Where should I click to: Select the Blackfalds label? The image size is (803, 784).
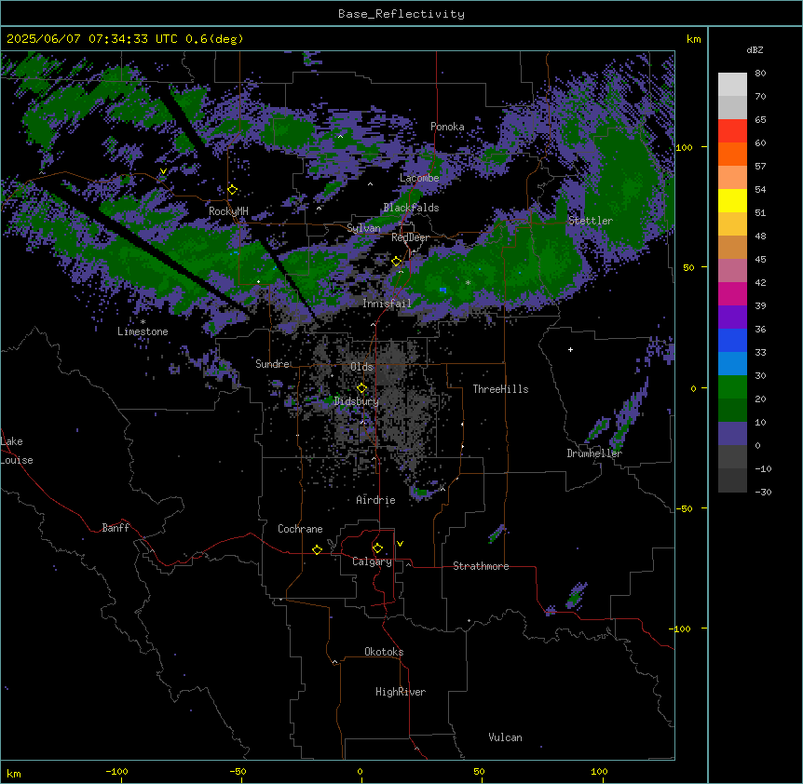tap(411, 208)
